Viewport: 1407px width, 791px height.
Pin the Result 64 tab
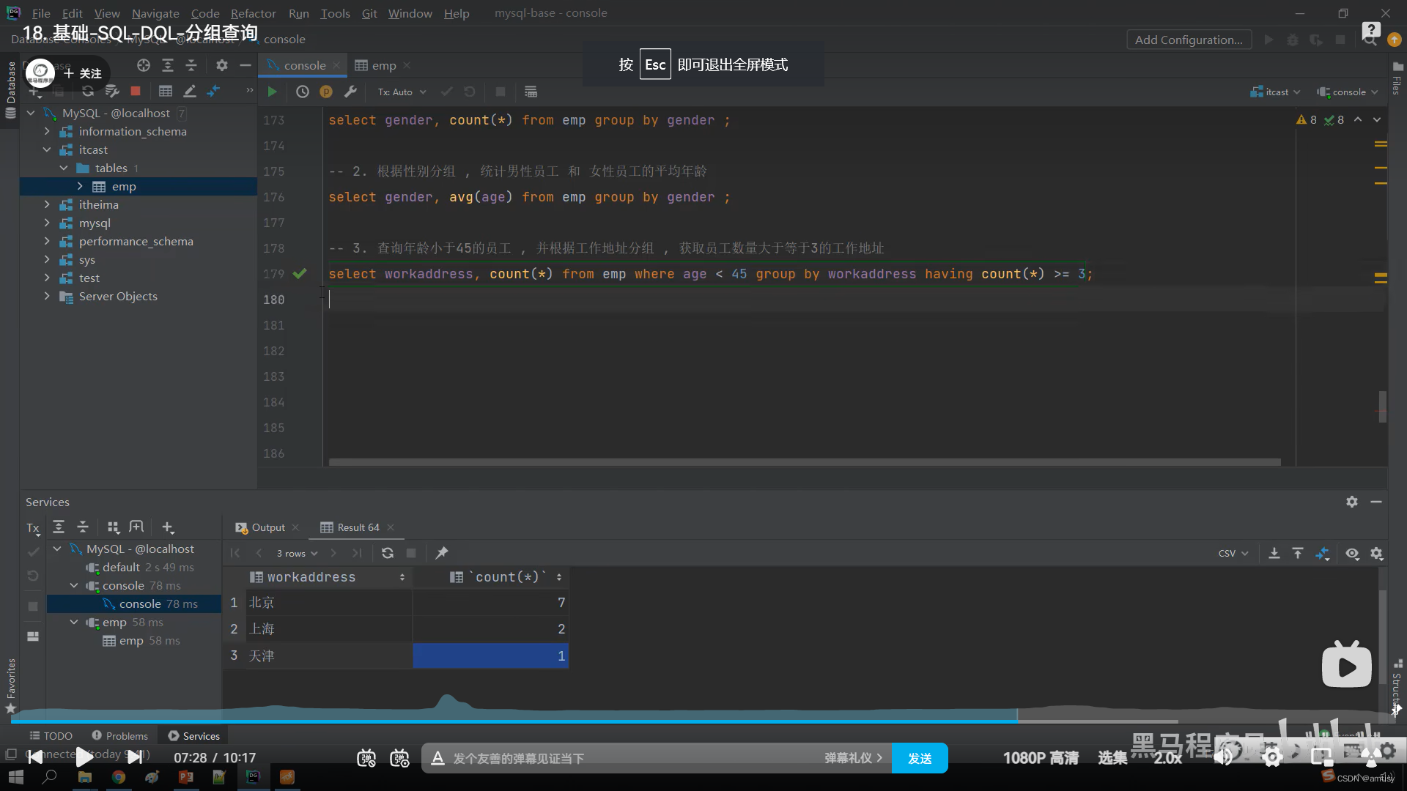pos(442,553)
